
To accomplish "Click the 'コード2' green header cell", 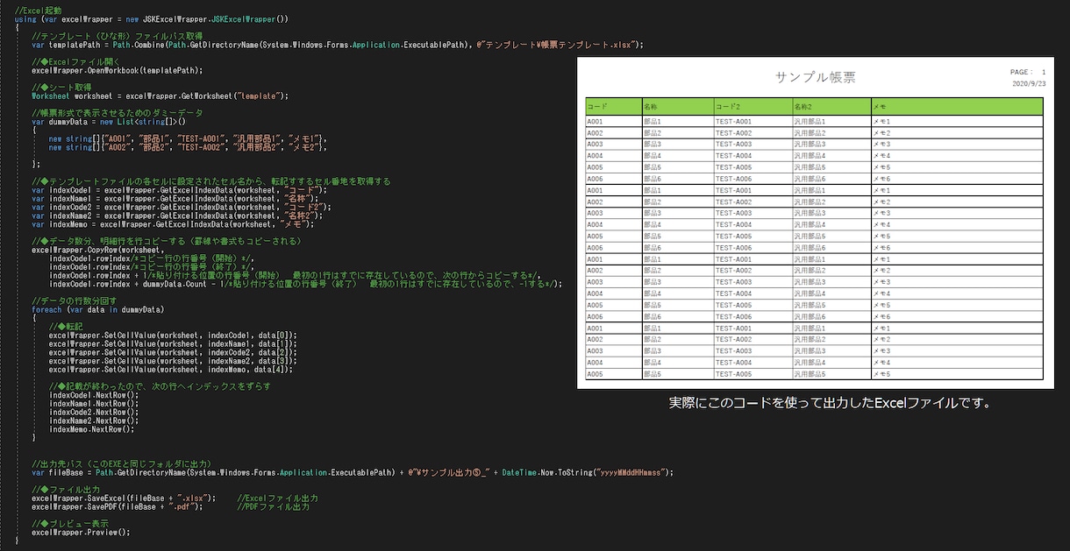I will (753, 106).
